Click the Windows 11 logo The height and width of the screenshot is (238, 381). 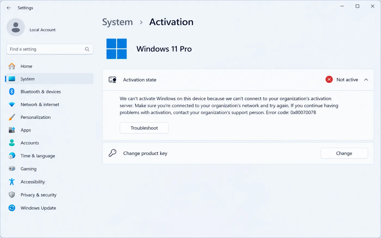[x=116, y=49]
